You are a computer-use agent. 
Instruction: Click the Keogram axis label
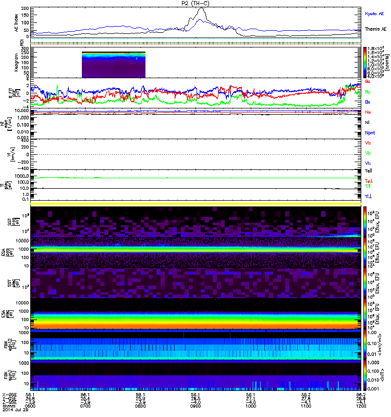16,62
